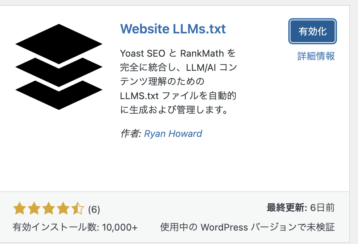Image resolution: width=358 pixels, height=244 pixels.
Task: Open the 詳細情報 details link
Action: coord(316,56)
